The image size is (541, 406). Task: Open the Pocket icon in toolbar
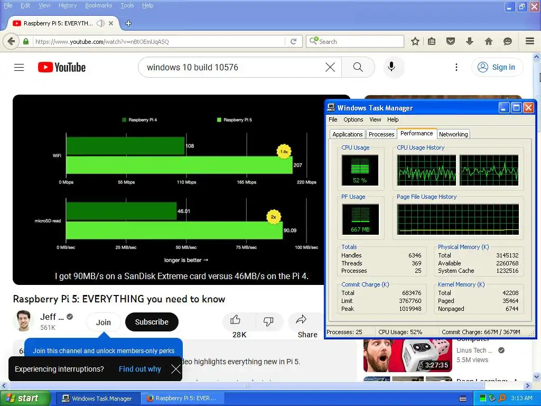[x=451, y=41]
